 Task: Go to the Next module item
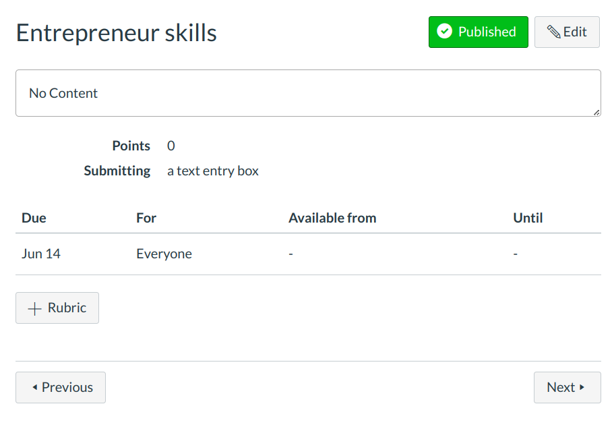pyautogui.click(x=567, y=388)
